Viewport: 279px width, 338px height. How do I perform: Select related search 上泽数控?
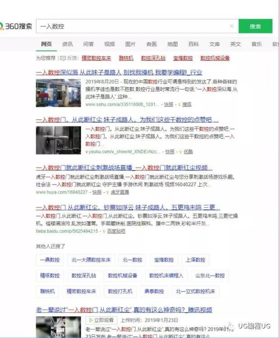point(195,260)
